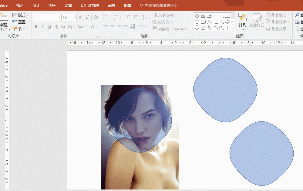Click the 重置 reset slide icon
The image size is (303, 191).
(x=15, y=22)
